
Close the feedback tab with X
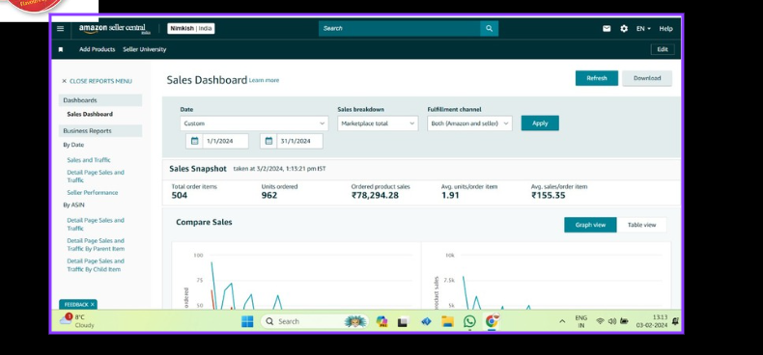(x=93, y=305)
